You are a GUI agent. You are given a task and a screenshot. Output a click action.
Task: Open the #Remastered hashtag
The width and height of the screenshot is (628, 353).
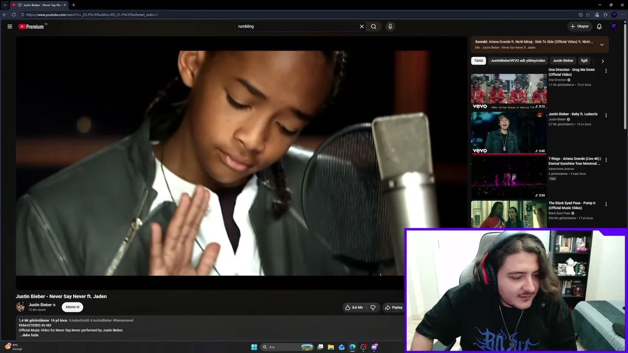[x=123, y=321]
